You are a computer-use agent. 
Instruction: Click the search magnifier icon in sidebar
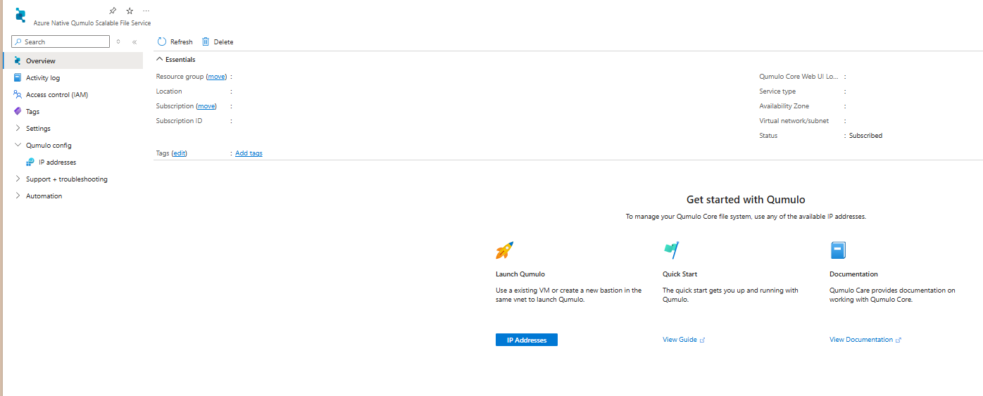19,41
